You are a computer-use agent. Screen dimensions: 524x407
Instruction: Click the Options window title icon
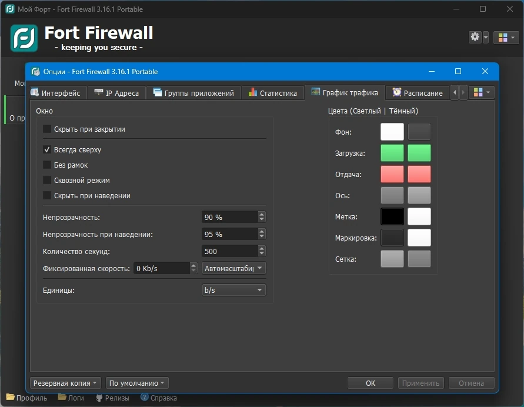click(36, 72)
